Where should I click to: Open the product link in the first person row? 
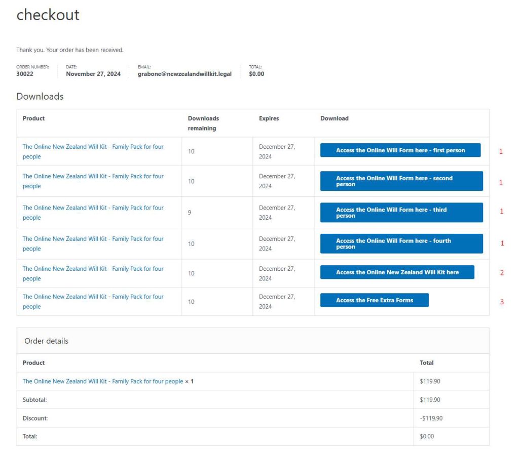(93, 151)
